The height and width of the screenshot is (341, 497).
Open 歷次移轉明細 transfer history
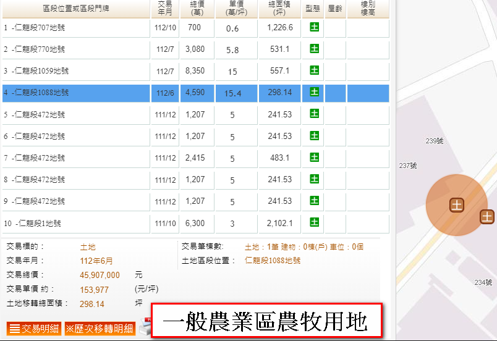click(x=100, y=329)
